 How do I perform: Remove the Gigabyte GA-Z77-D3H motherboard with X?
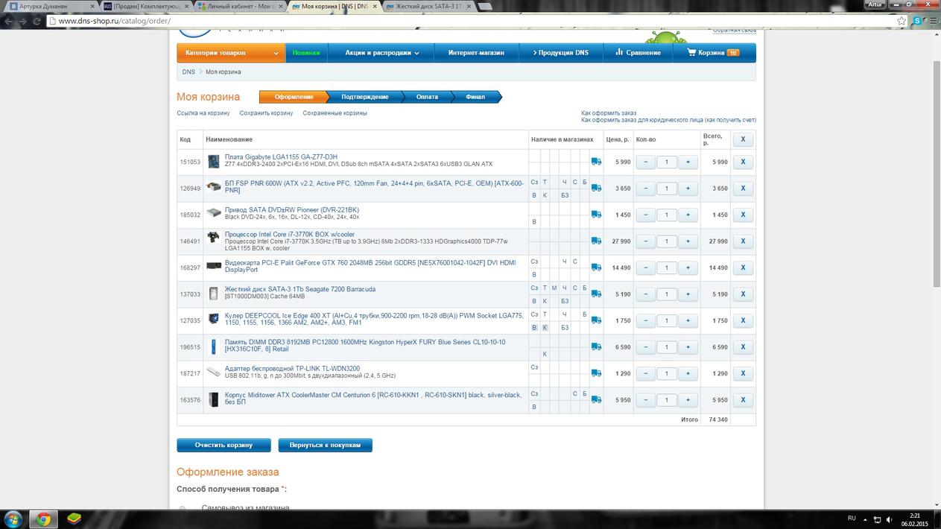click(x=743, y=162)
